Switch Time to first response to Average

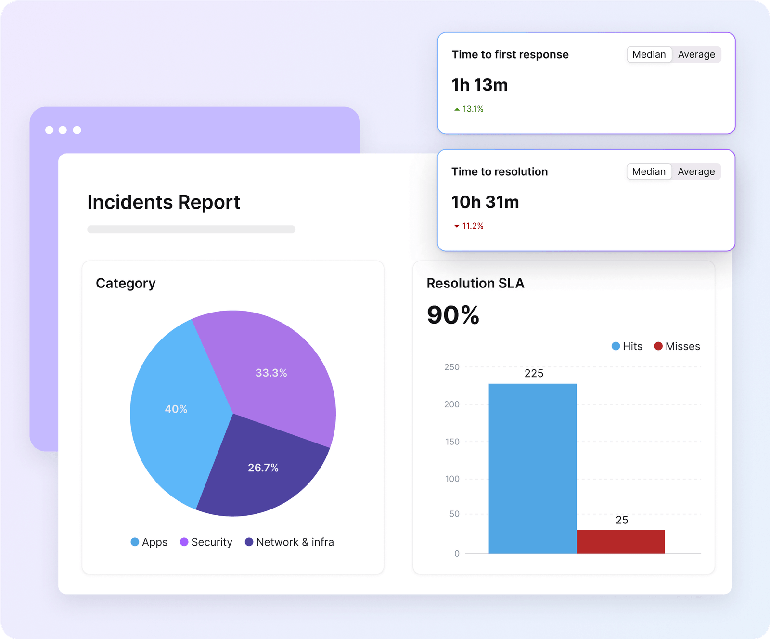(x=696, y=54)
